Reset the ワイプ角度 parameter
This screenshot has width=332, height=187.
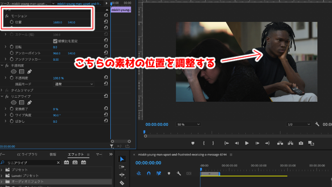click(106, 114)
